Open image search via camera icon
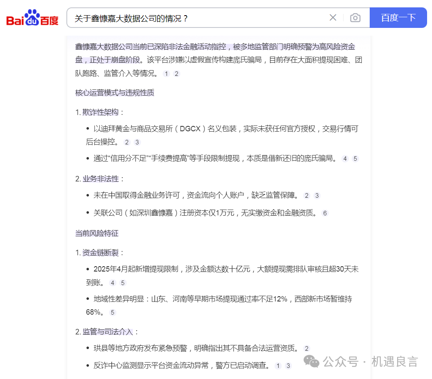This screenshot has height=379, width=432. (355, 18)
